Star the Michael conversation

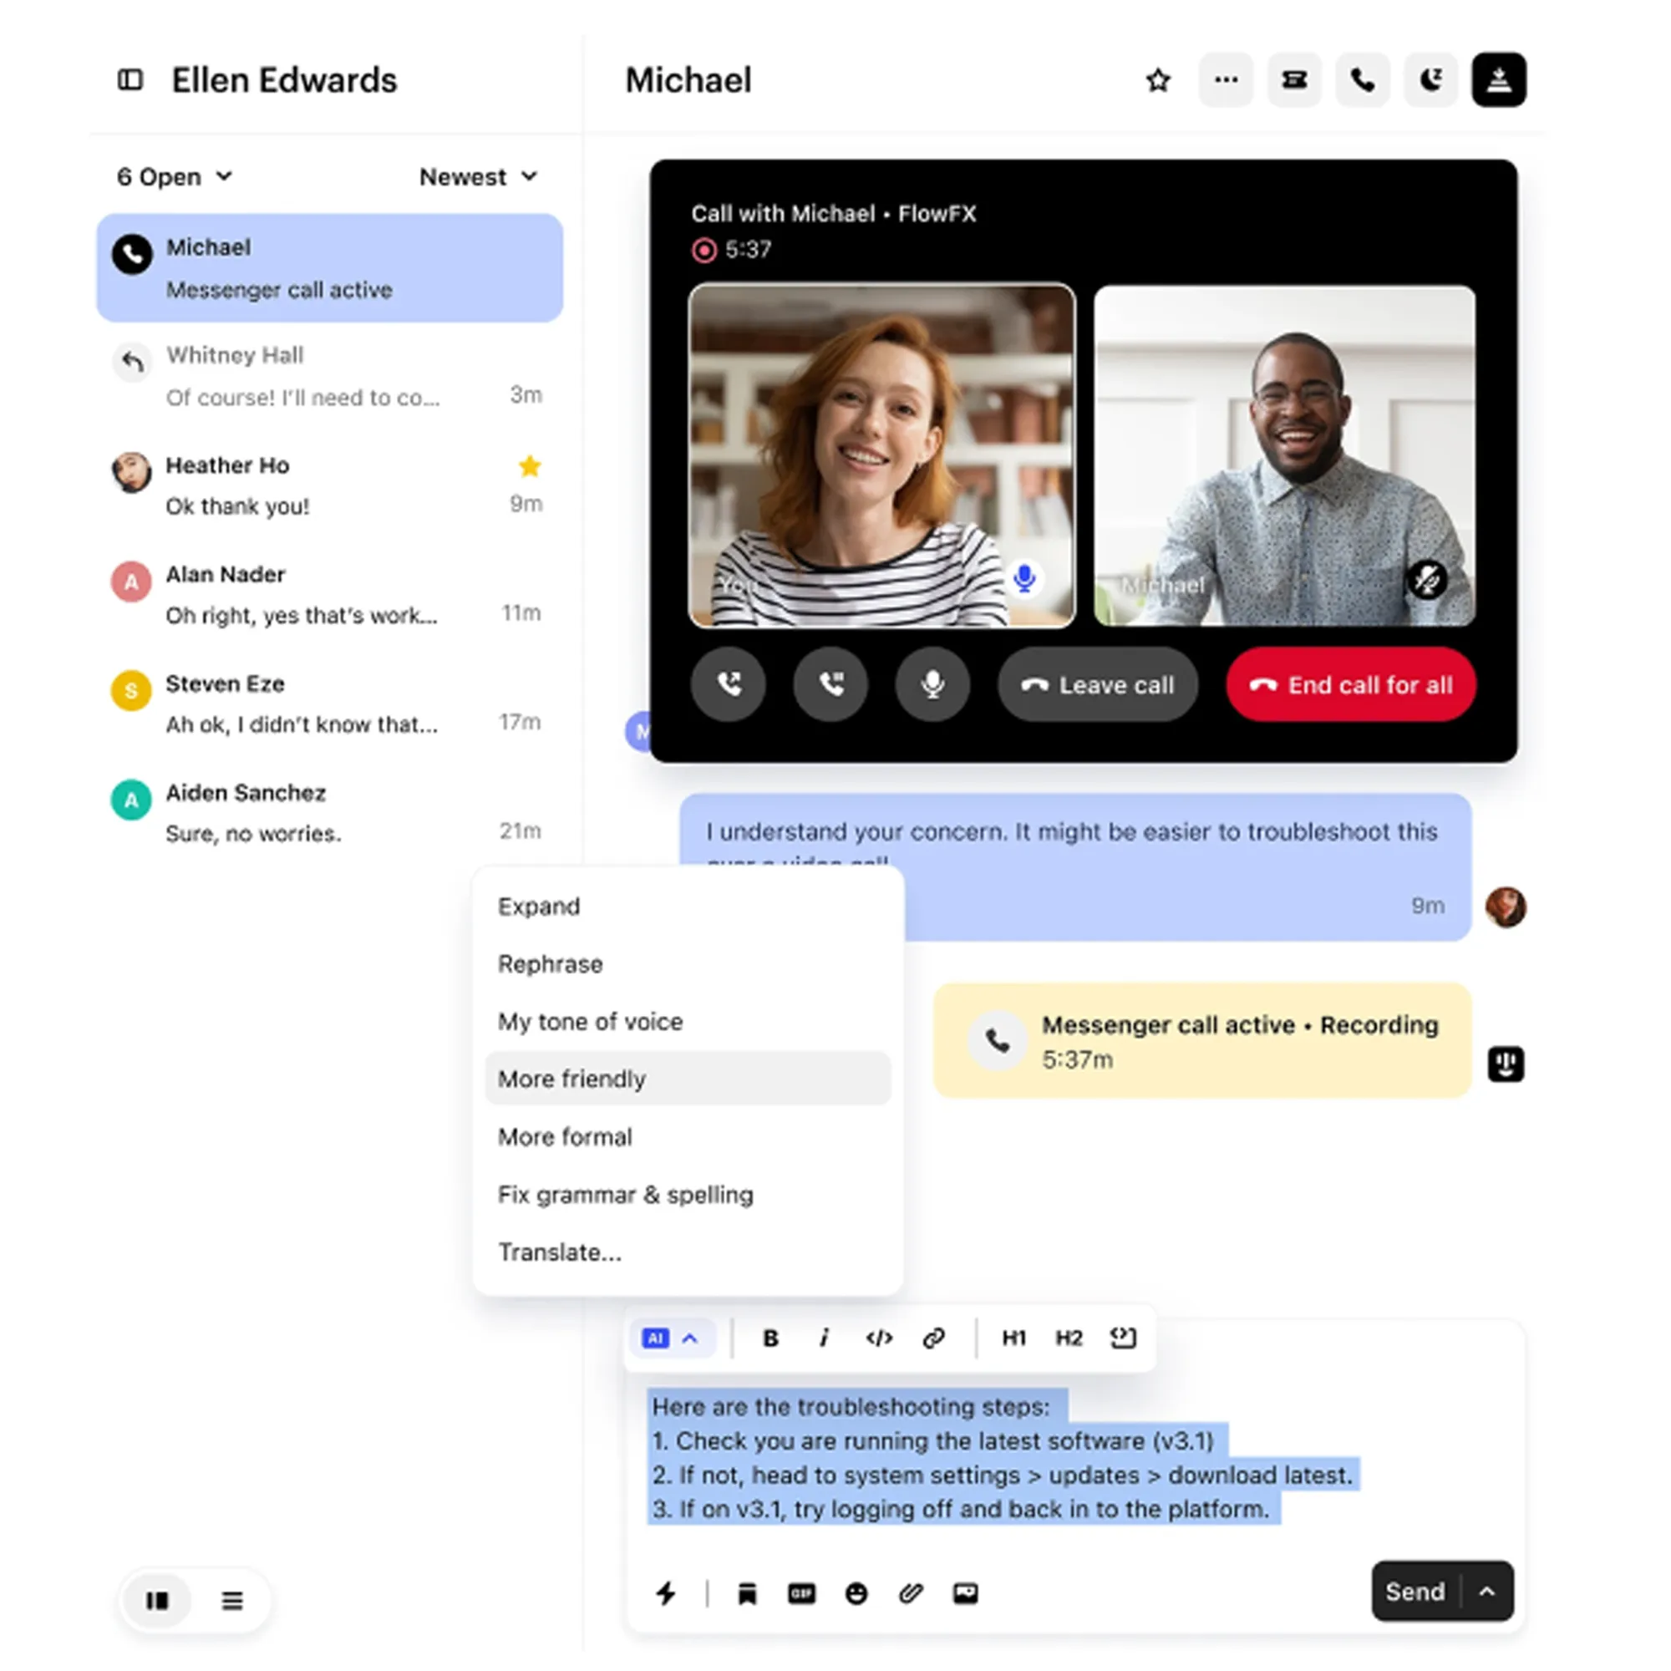tap(1158, 80)
